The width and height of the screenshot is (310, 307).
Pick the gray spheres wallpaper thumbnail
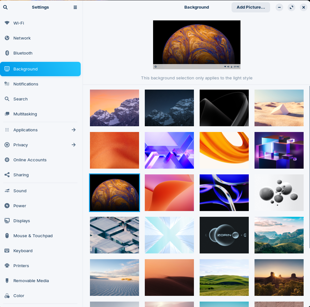point(279,193)
